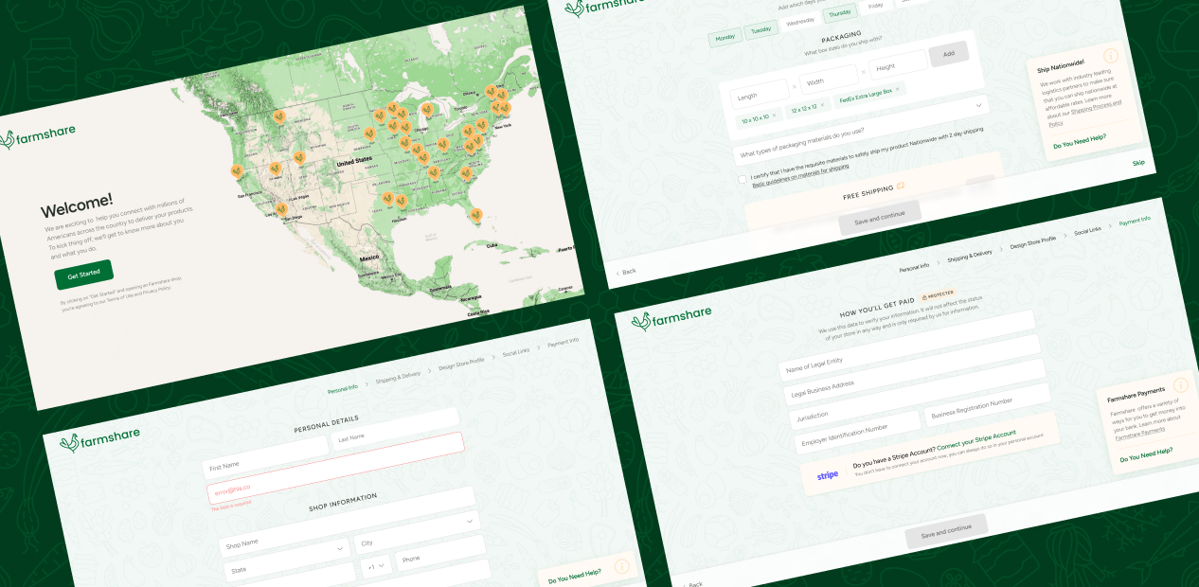Click the Name of Legal Entity field

point(906,344)
